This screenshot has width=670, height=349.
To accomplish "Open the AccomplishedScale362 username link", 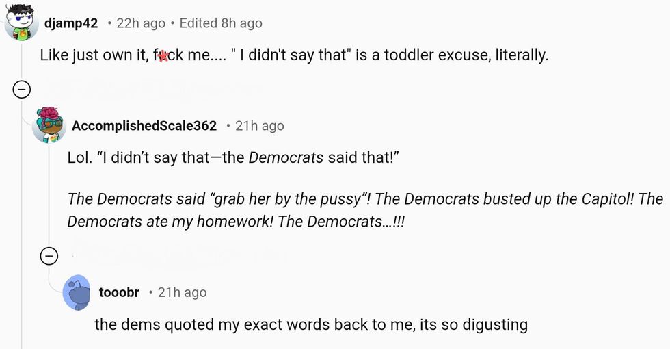I will tap(144, 126).
